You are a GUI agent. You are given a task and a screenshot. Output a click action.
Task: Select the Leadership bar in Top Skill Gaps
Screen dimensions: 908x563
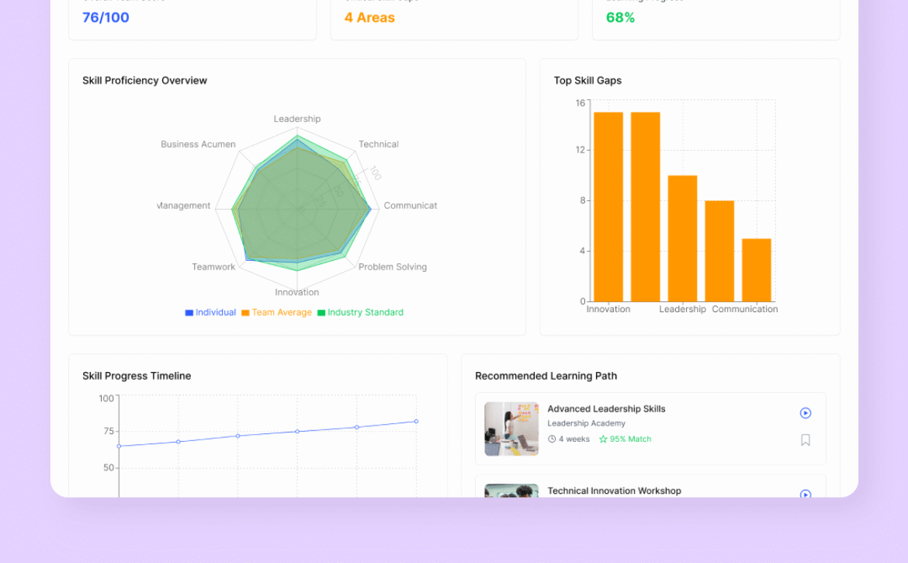point(682,238)
